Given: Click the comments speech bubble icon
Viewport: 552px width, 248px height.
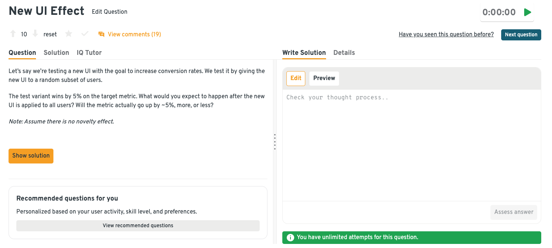Looking at the screenshot, I should (101, 34).
